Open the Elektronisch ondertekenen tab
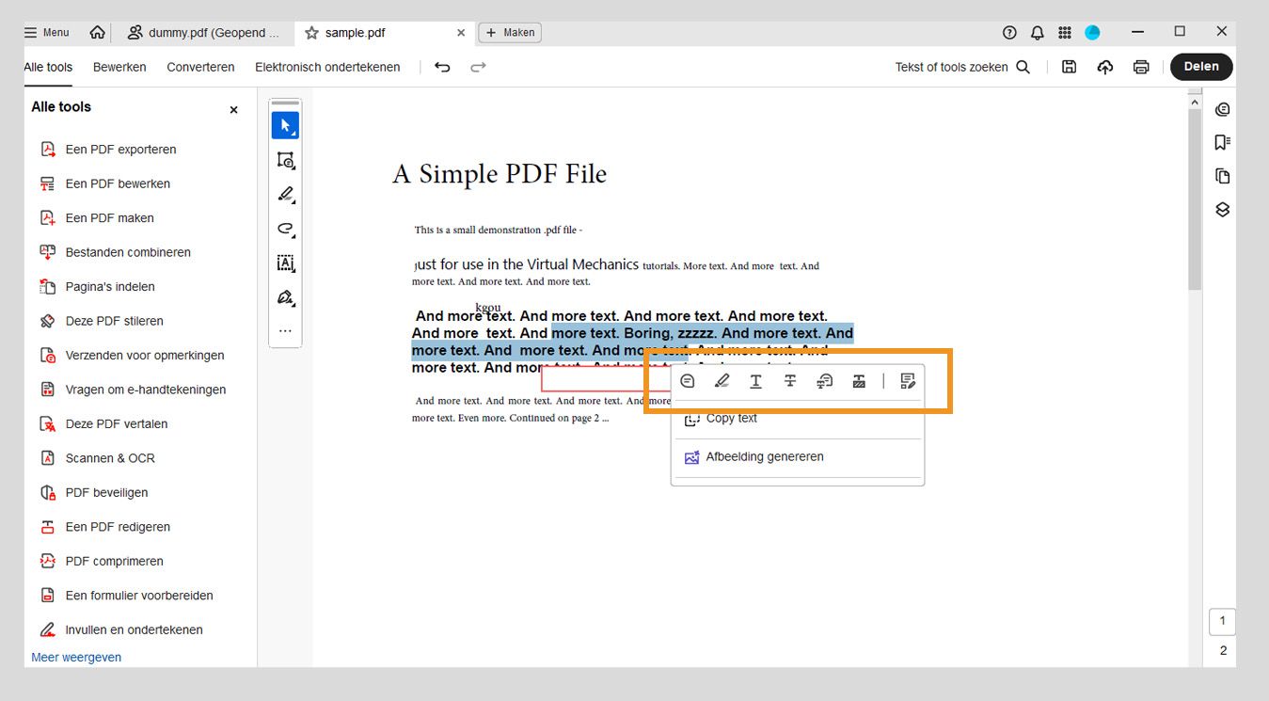The height and width of the screenshot is (701, 1269). coord(327,67)
